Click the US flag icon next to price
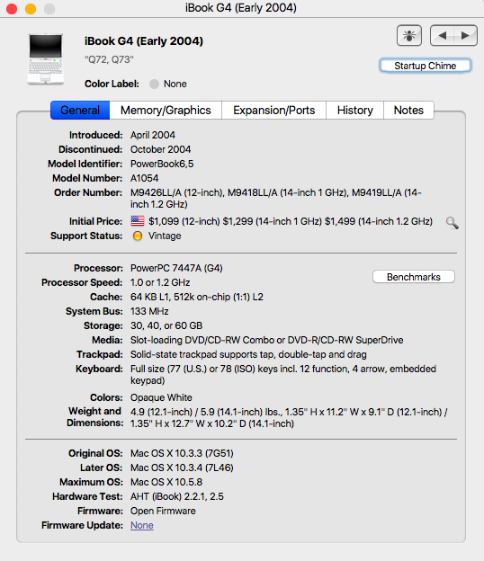 pyautogui.click(x=138, y=221)
